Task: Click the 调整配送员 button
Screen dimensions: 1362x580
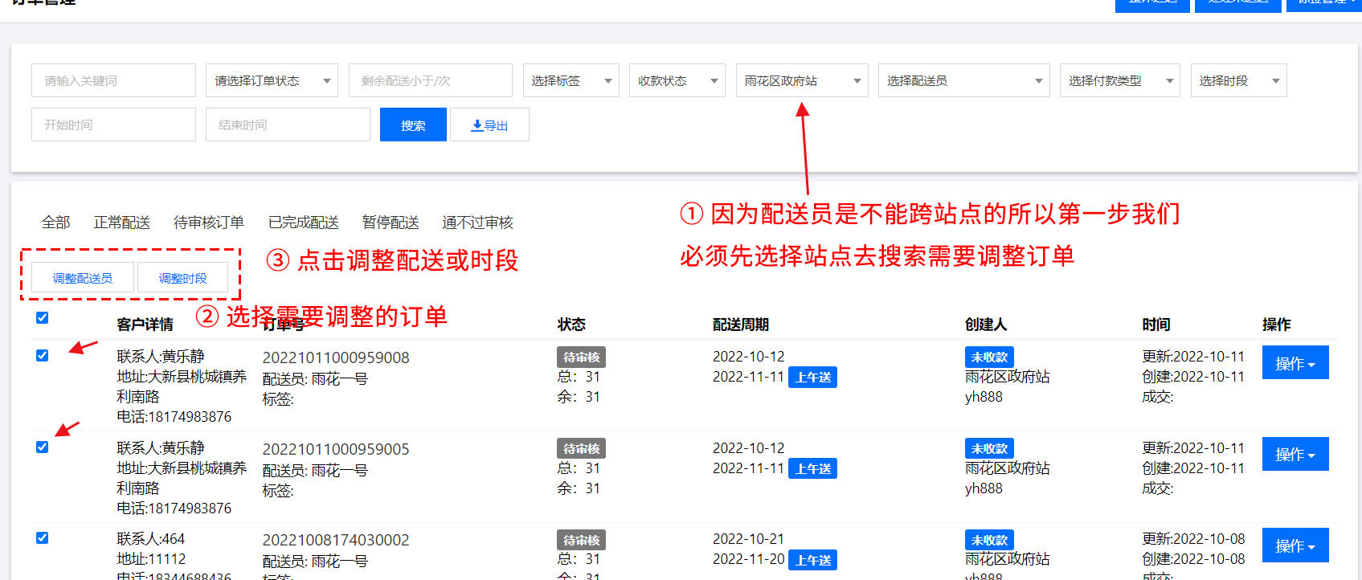Action: coord(83,278)
